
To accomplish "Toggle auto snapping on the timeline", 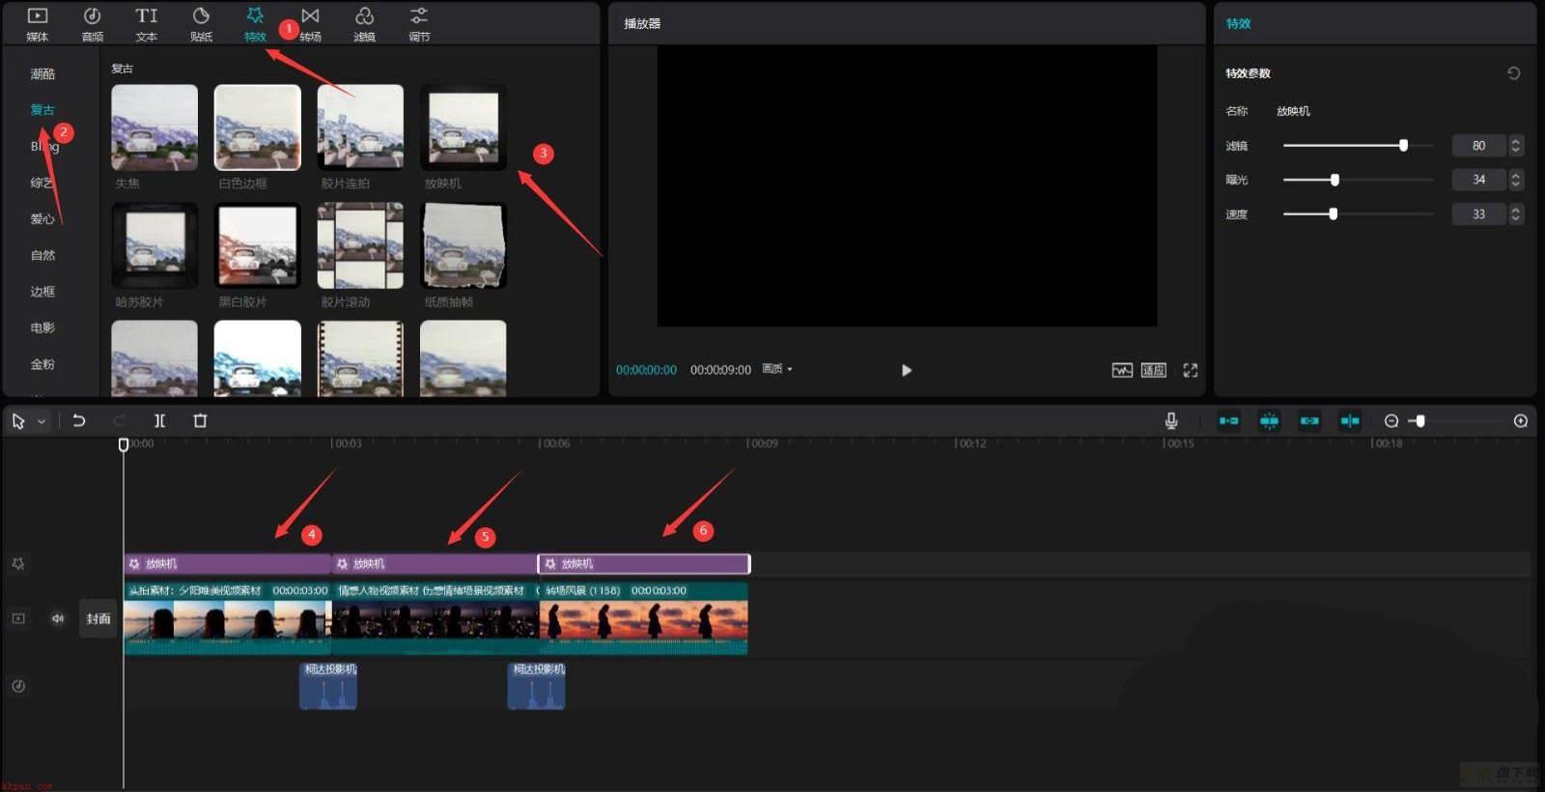I will point(1269,421).
